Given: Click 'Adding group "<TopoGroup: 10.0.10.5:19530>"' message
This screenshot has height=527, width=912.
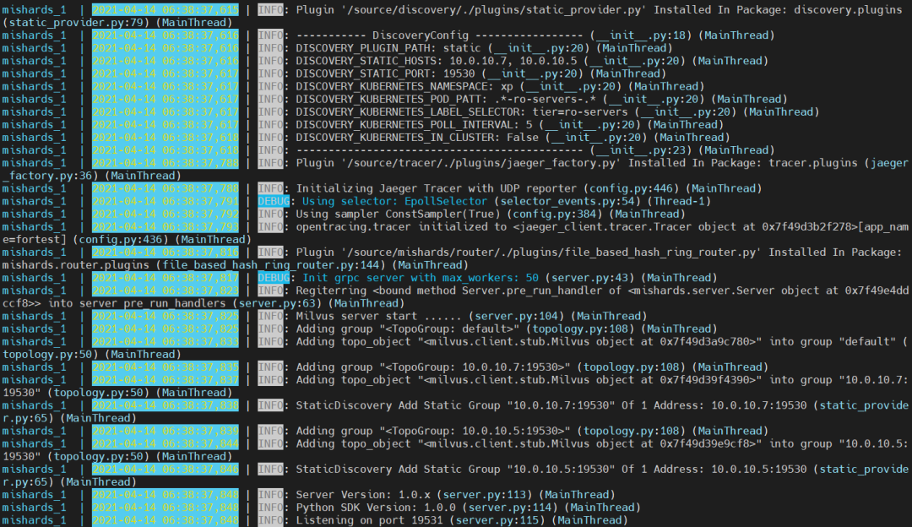Looking at the screenshot, I should 433,432.
